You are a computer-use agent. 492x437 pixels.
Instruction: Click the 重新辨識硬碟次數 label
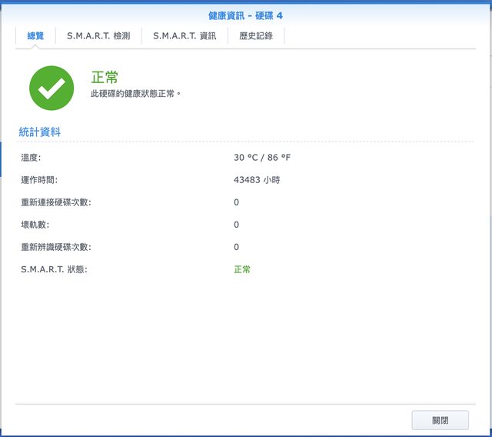tap(56, 246)
